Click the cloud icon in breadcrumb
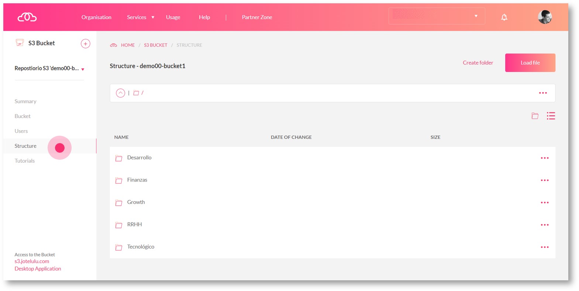579x291 pixels. [x=113, y=45]
